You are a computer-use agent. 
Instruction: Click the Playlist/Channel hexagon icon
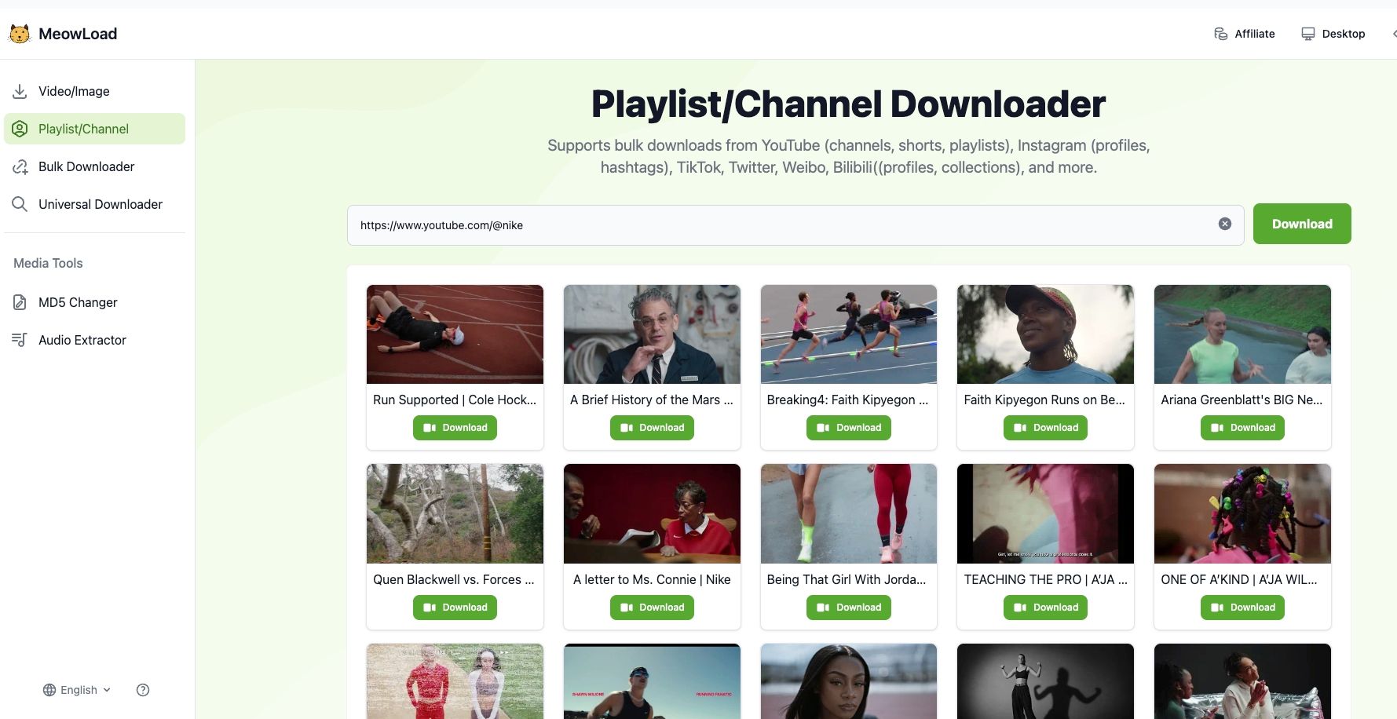(x=20, y=129)
